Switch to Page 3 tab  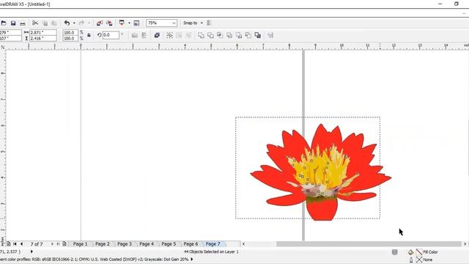[125, 244]
